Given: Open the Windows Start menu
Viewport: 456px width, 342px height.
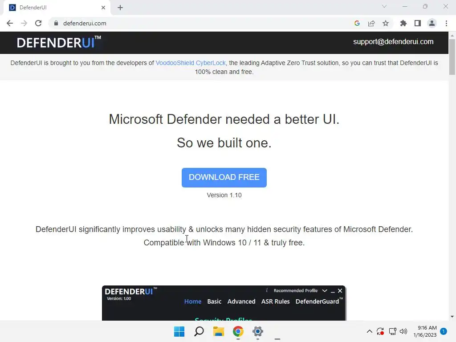Looking at the screenshot, I should [x=179, y=331].
